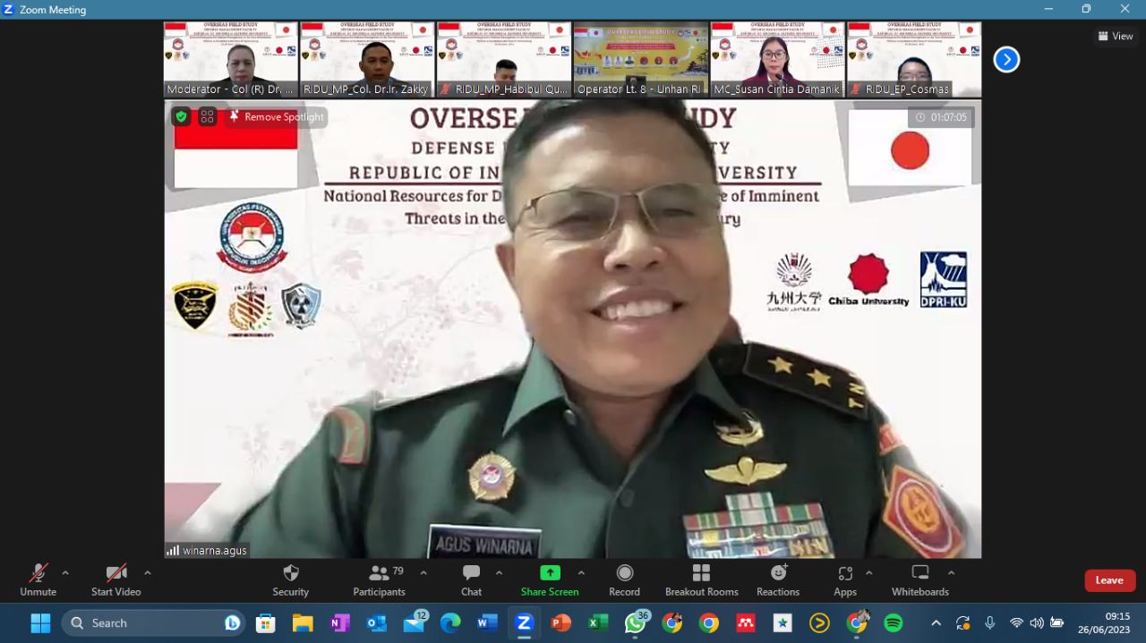The image size is (1146, 643).
Task: Click meeting timer 01:07:05
Action: [x=941, y=117]
